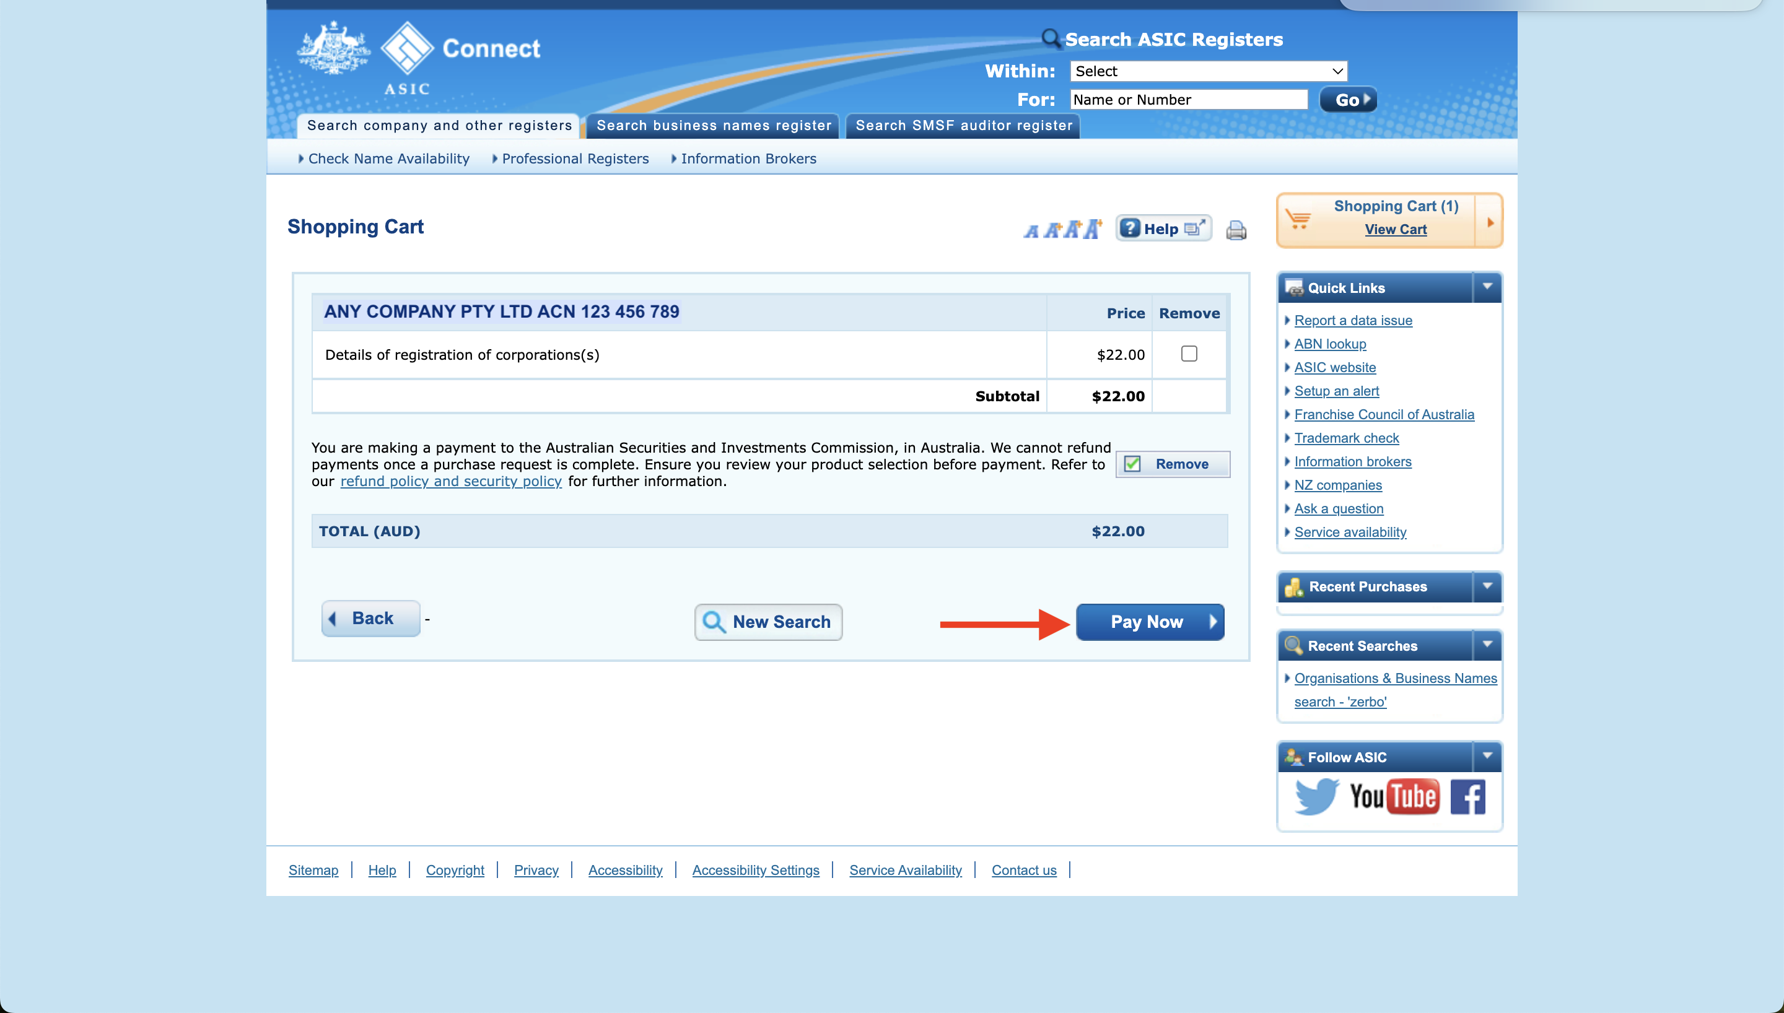Open the refund policy and security policy link
Viewport: 1784px width, 1013px height.
[x=451, y=482]
